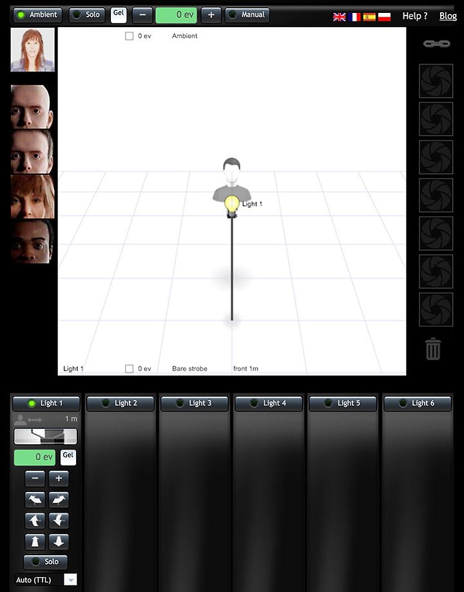Rotate Light 1 right around subject

pos(59,500)
